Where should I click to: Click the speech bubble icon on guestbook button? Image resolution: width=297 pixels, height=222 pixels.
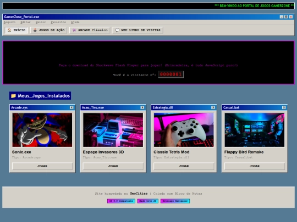[117, 30]
